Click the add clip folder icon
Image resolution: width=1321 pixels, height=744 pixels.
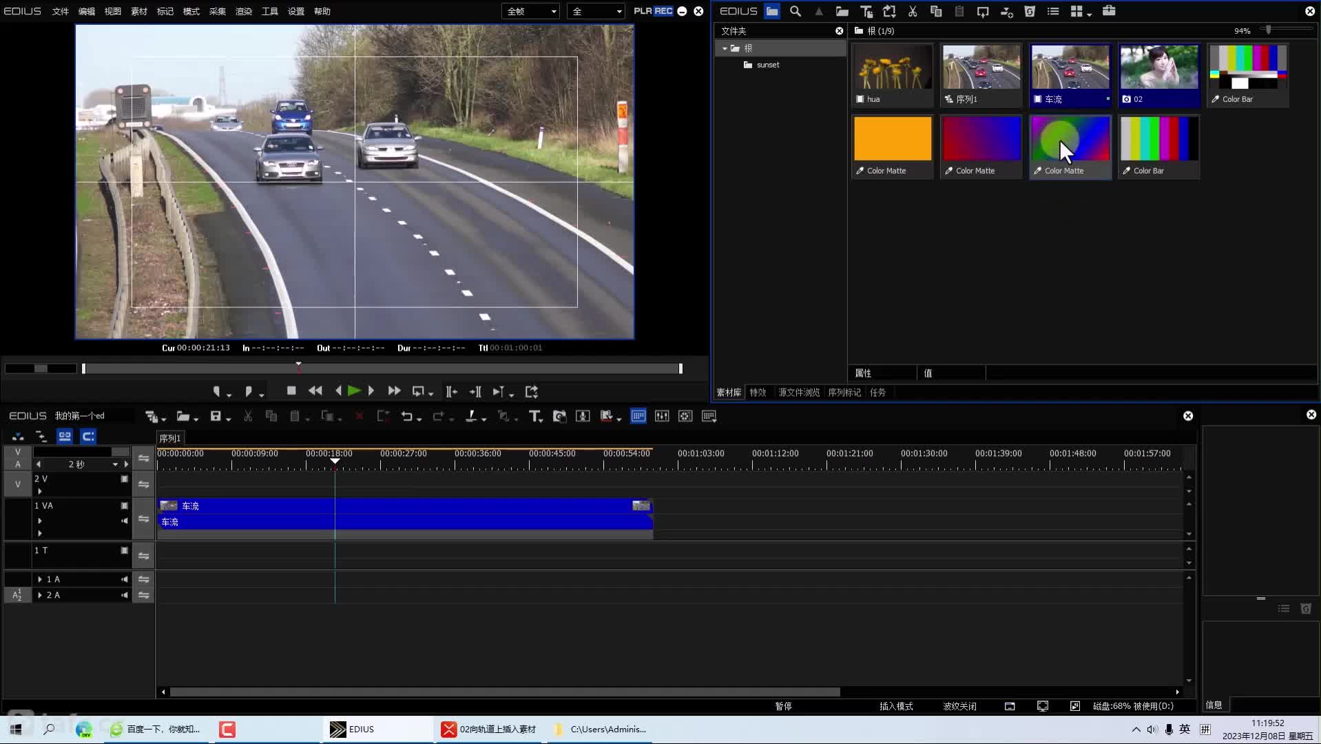coord(842,11)
